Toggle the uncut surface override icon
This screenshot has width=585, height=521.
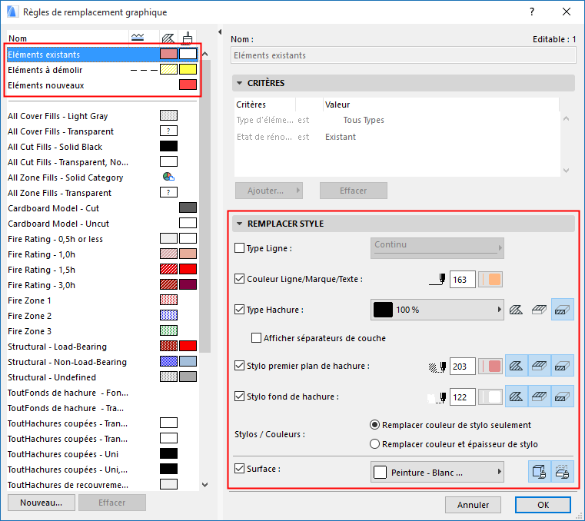[x=540, y=472]
